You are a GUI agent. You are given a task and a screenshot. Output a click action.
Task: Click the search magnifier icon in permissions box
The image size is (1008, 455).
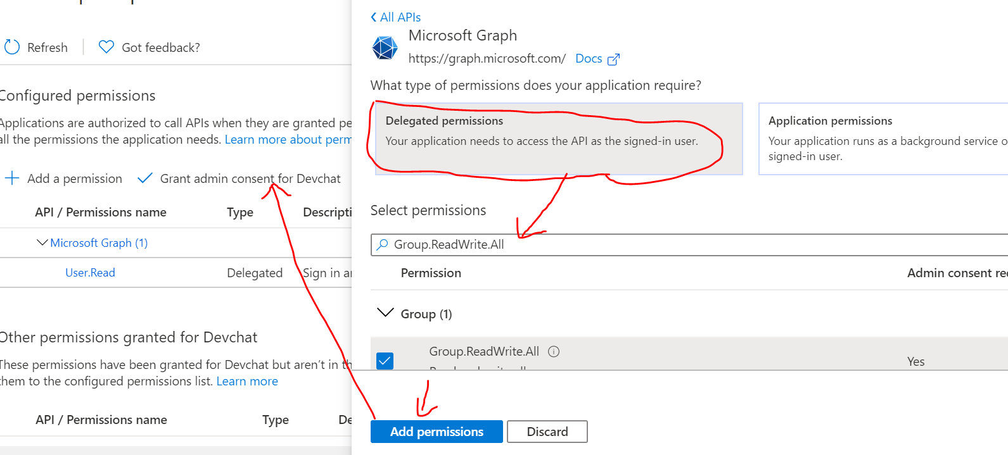pos(382,245)
